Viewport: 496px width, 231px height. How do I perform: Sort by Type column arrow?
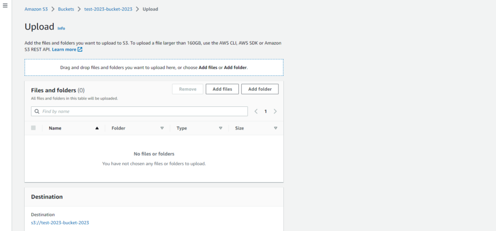pos(220,128)
